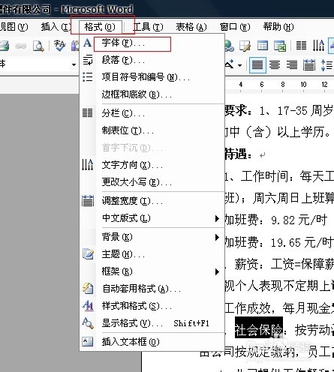
Task: Open the 表格 menu
Action: (191, 27)
